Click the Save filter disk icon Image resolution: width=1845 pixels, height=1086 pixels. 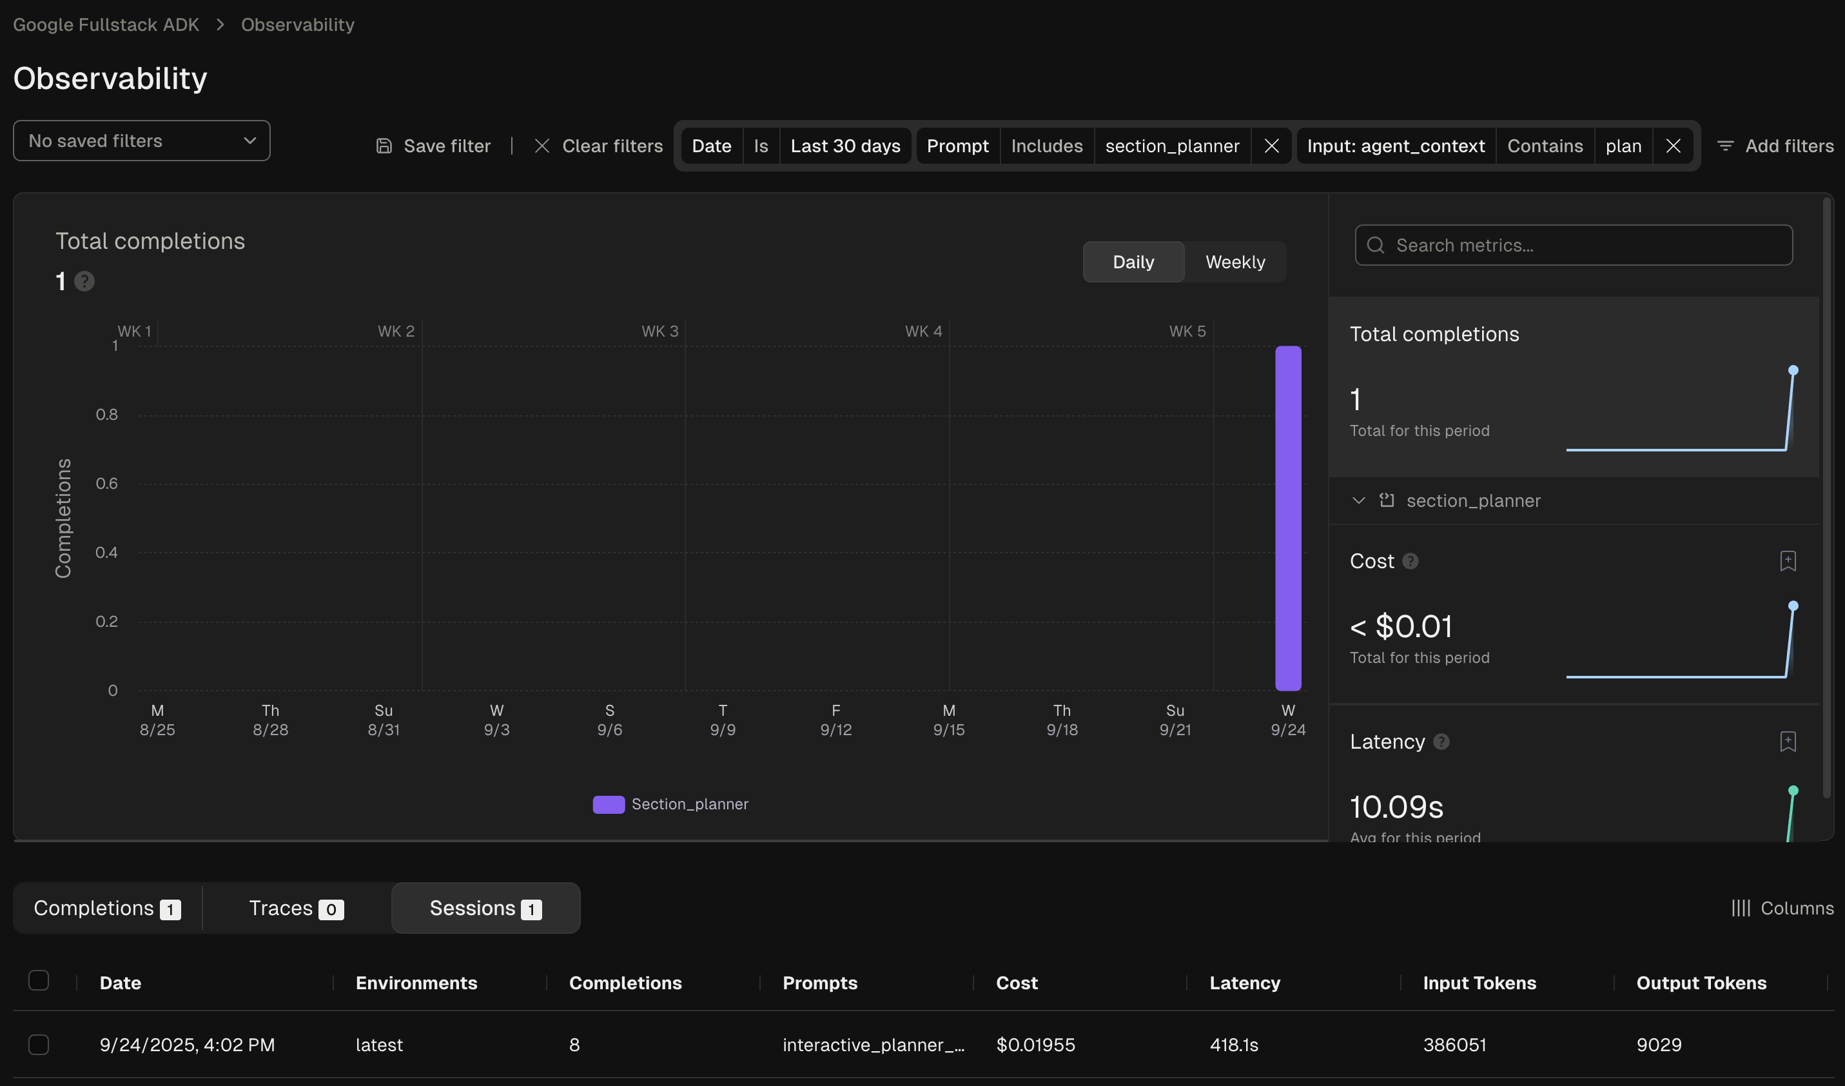(x=384, y=146)
